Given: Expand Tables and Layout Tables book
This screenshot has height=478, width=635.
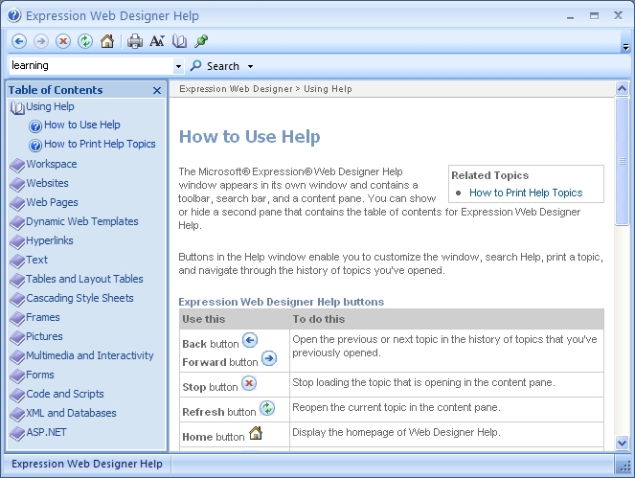Looking at the screenshot, I should pos(84,279).
